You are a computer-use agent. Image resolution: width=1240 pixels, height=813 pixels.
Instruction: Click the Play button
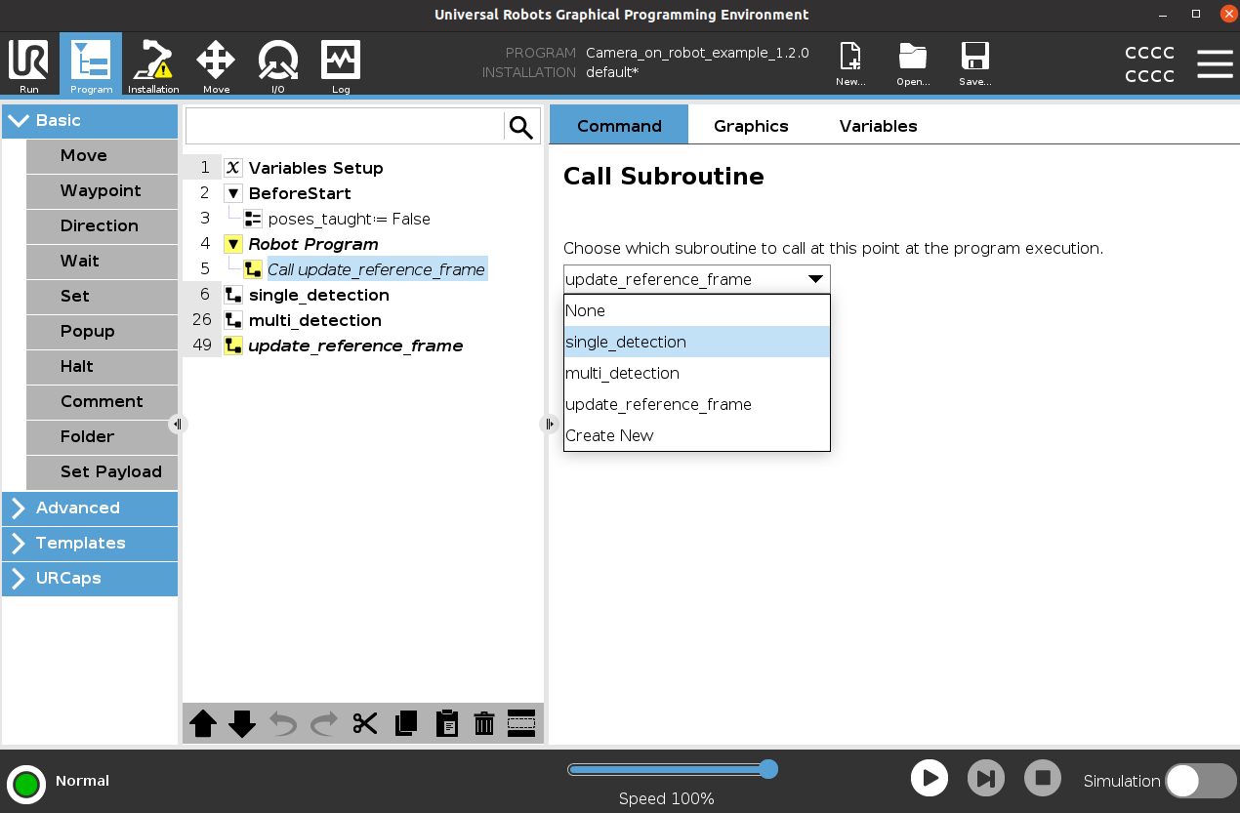click(930, 778)
